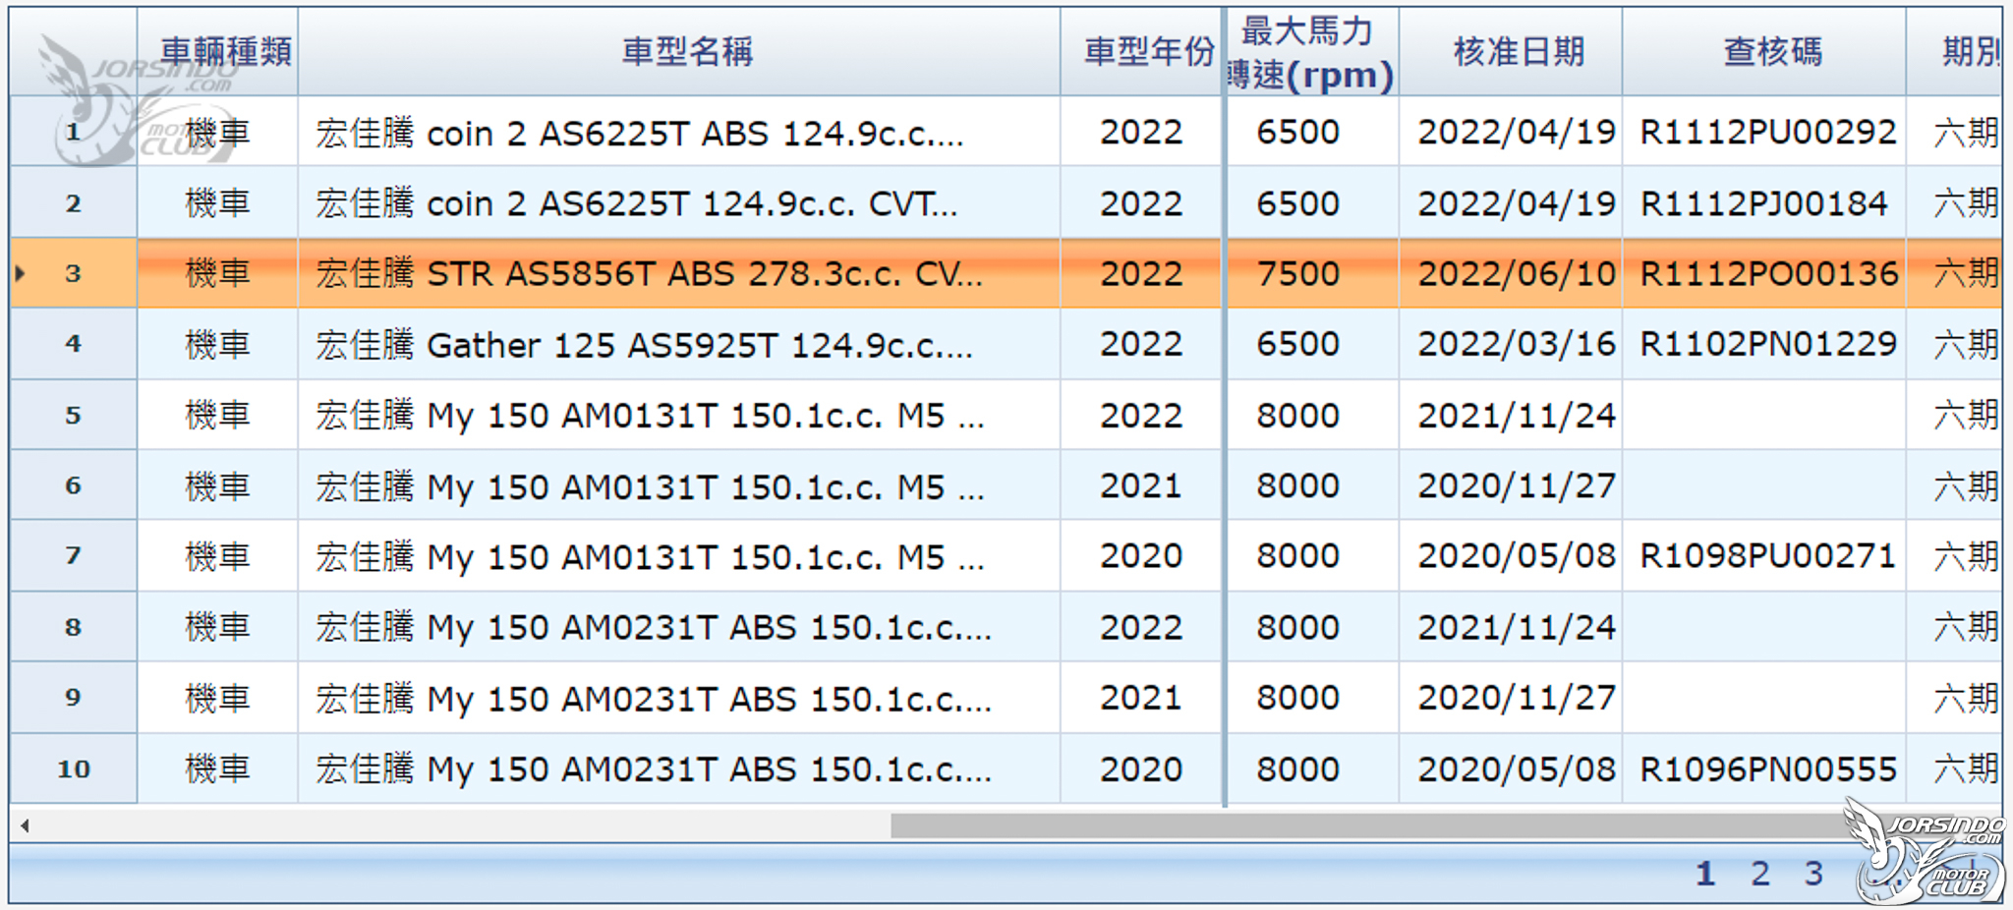The height and width of the screenshot is (910, 2013).
Task: Click check code R1112PO00136
Action: 1768,273
